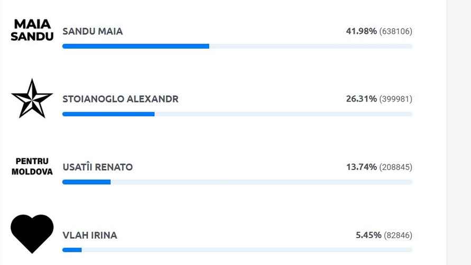Click Vlah Irina's blue progress bar
Screen dimensions: 471x265
(x=72, y=250)
